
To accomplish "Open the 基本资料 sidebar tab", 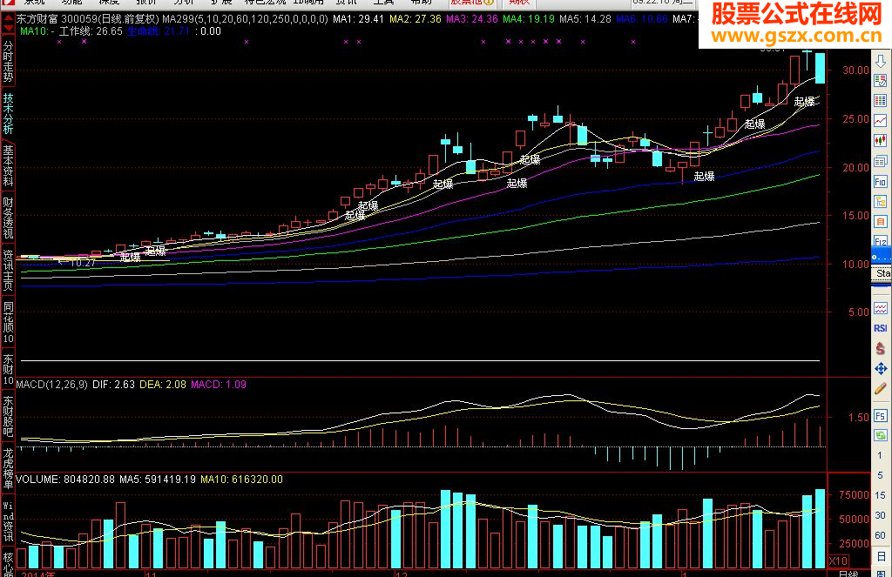I will tap(8, 165).
